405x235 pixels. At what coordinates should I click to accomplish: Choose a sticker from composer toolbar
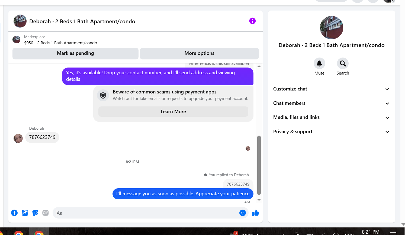[35, 213]
